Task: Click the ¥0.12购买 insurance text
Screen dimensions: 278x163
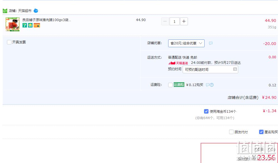Action: 195,85
